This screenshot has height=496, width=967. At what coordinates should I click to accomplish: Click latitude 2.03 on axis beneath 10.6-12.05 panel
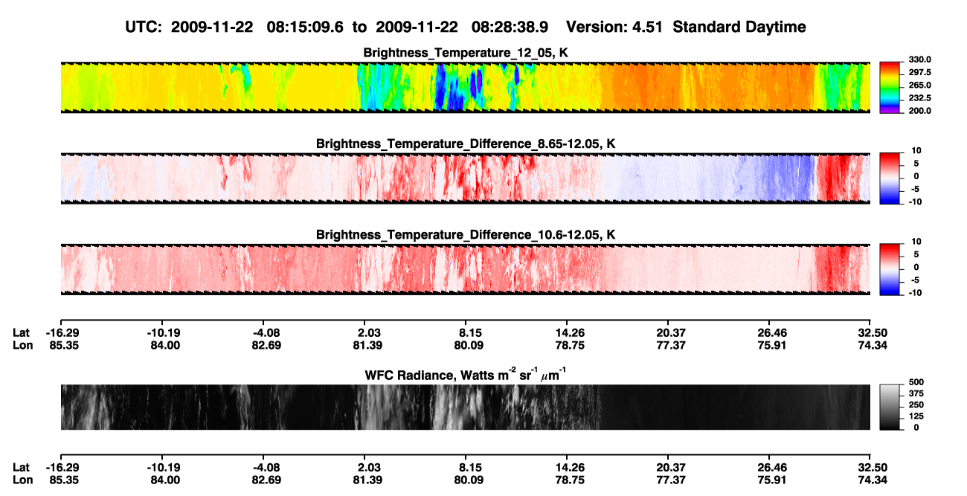[364, 333]
